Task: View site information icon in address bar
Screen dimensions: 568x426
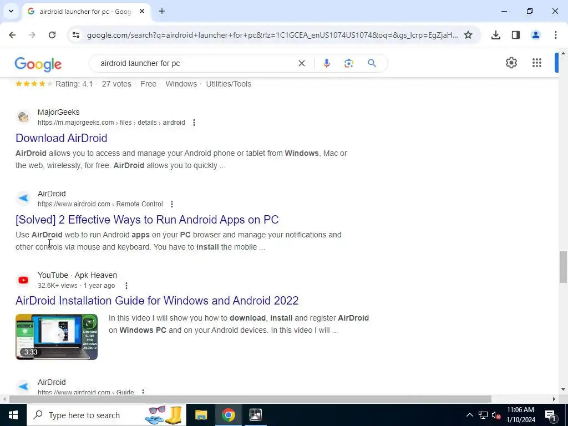Action: click(x=75, y=35)
